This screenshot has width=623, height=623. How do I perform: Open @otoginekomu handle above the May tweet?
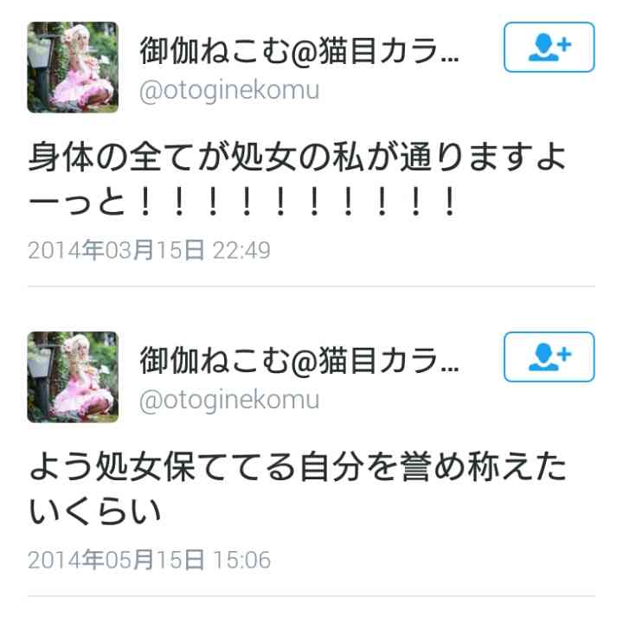click(x=229, y=401)
